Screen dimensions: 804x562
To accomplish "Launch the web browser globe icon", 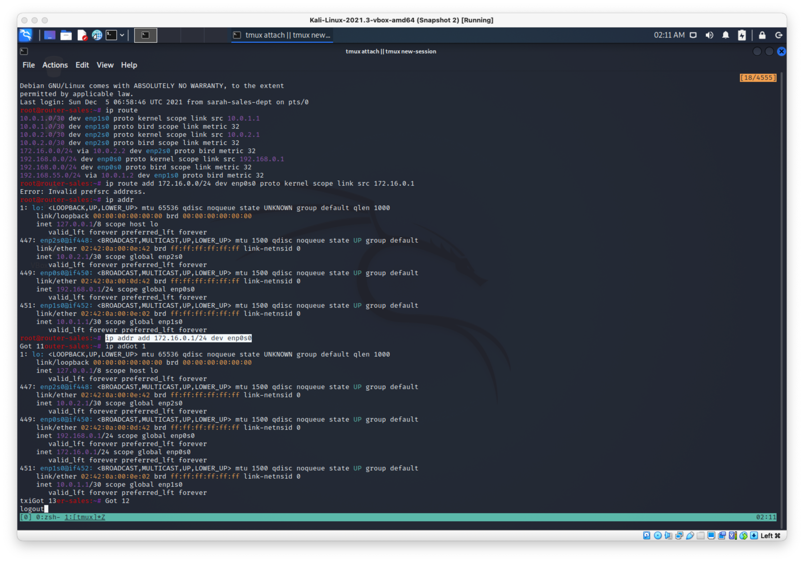I will [x=97, y=35].
